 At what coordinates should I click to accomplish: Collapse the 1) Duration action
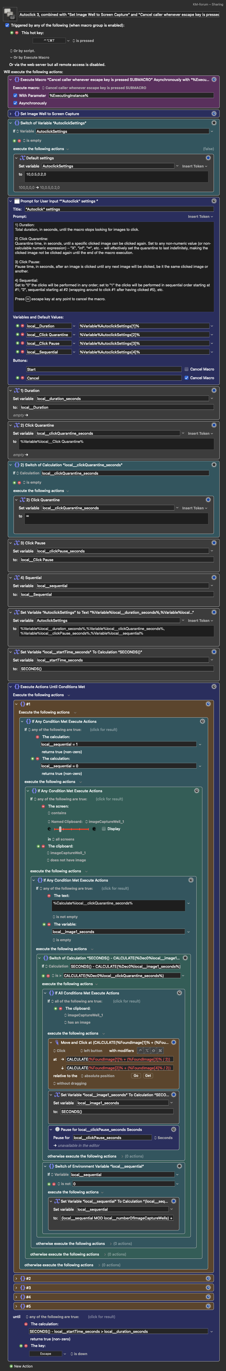(10, 390)
